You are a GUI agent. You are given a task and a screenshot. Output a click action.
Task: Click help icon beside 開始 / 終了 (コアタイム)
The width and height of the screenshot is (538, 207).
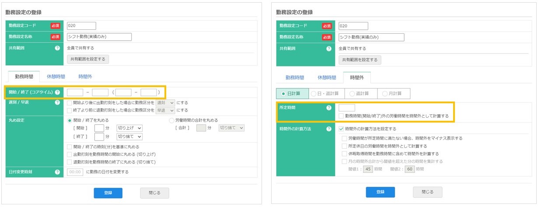point(57,92)
